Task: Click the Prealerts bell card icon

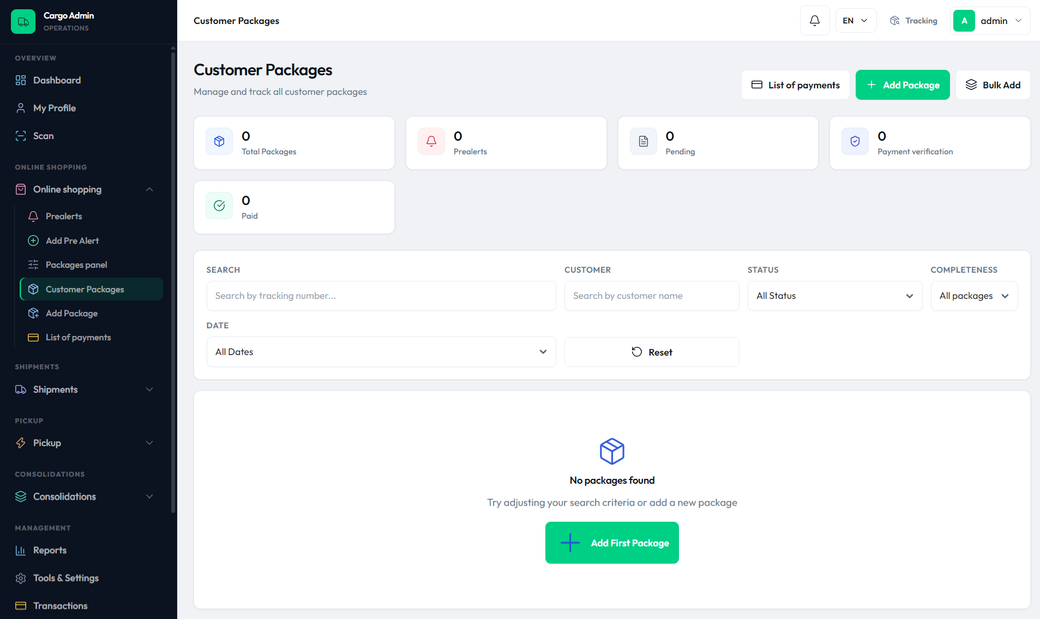Action: tap(431, 142)
